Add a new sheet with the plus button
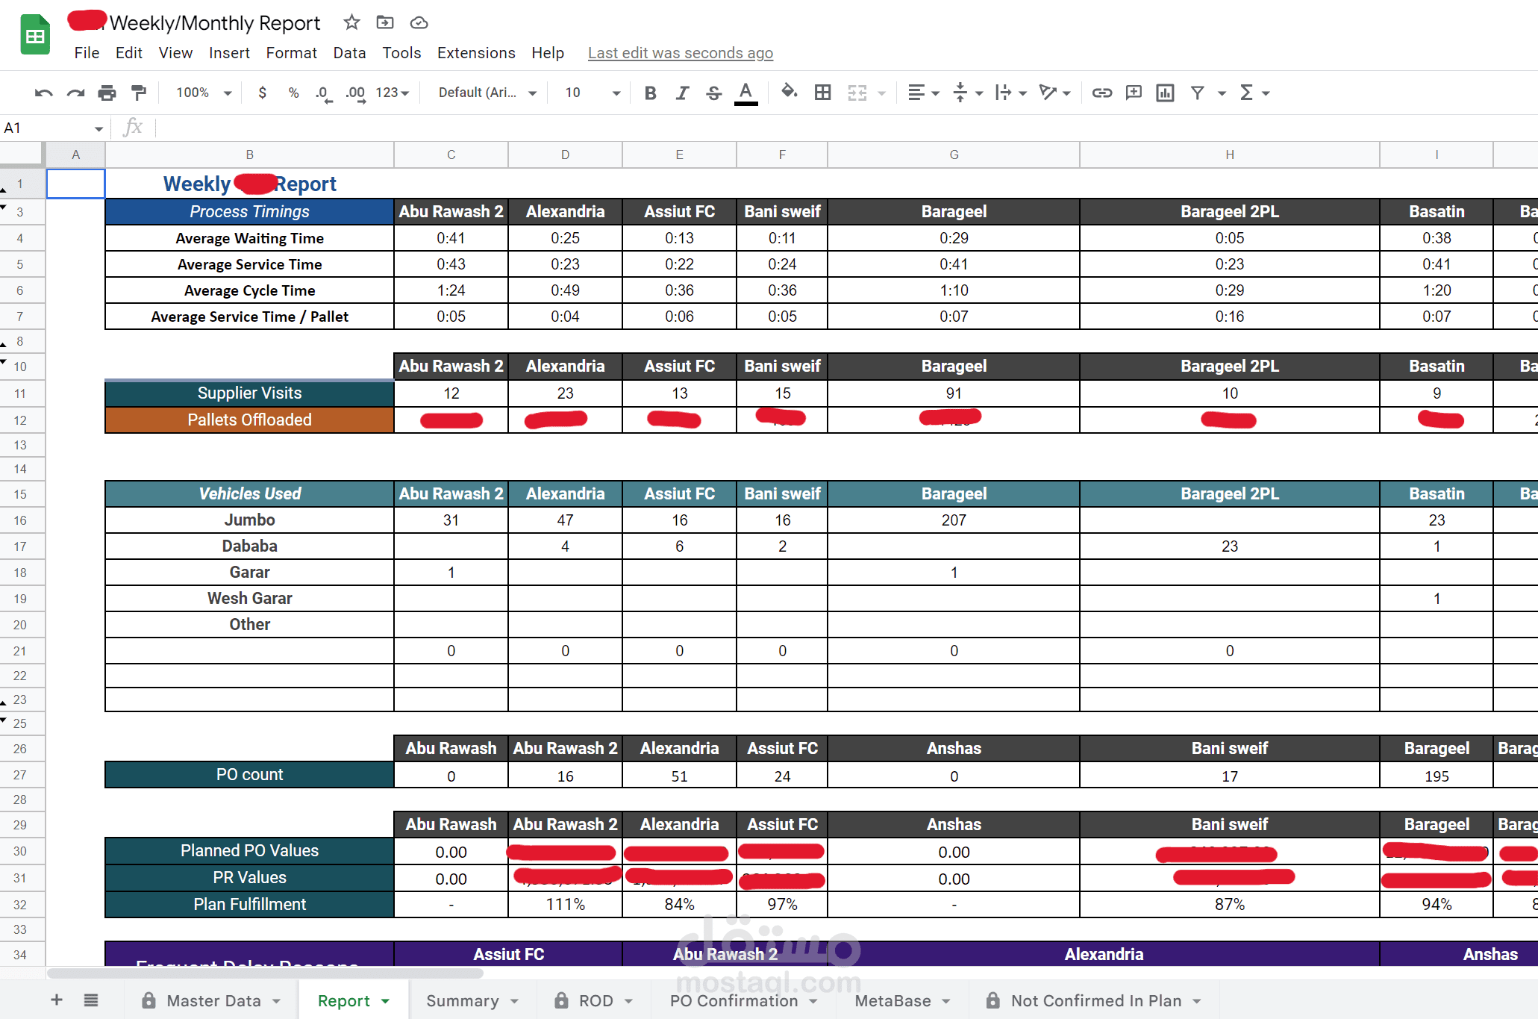 [x=56, y=1000]
